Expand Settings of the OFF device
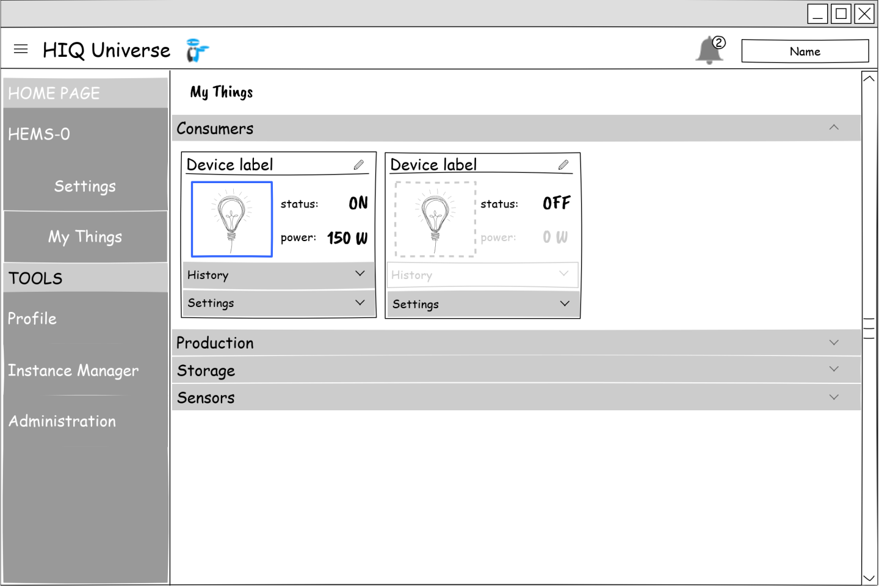Screen dimensions: 879x586 pos(482,304)
